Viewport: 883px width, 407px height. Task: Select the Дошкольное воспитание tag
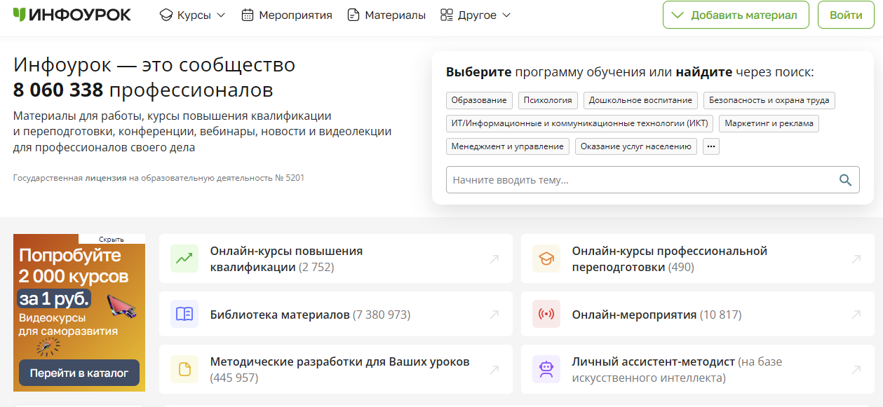point(640,100)
